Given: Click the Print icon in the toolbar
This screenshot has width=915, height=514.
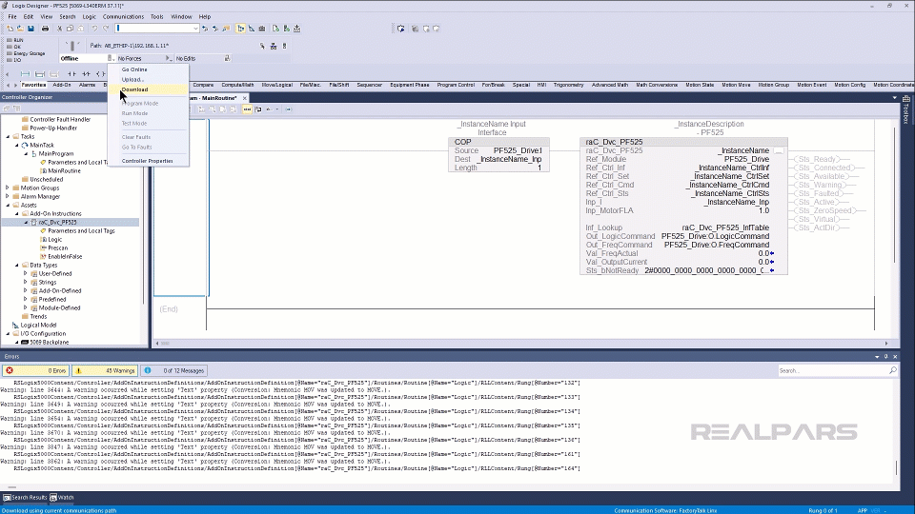Looking at the screenshot, I should [x=45, y=28].
